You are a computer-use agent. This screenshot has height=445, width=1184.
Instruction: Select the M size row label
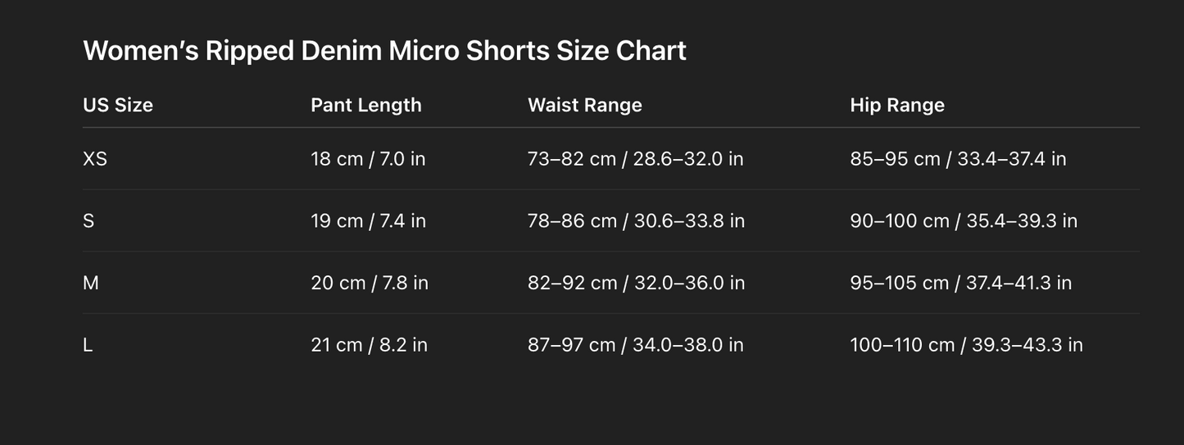(91, 283)
